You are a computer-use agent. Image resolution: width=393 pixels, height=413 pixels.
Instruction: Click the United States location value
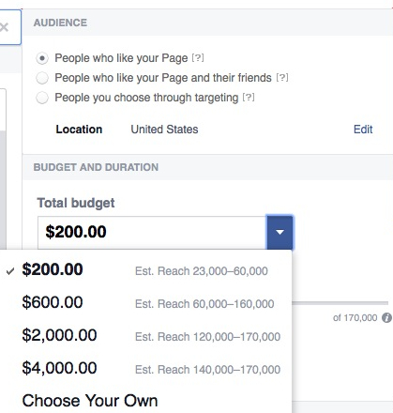click(x=164, y=130)
